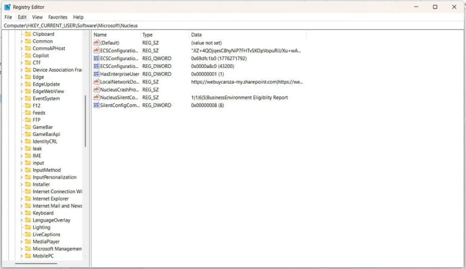Open the Edit menu

point(22,17)
